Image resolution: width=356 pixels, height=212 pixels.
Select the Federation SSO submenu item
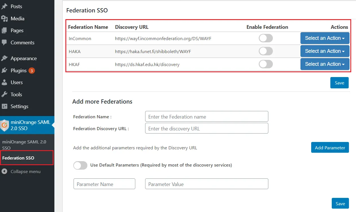[x=18, y=158]
